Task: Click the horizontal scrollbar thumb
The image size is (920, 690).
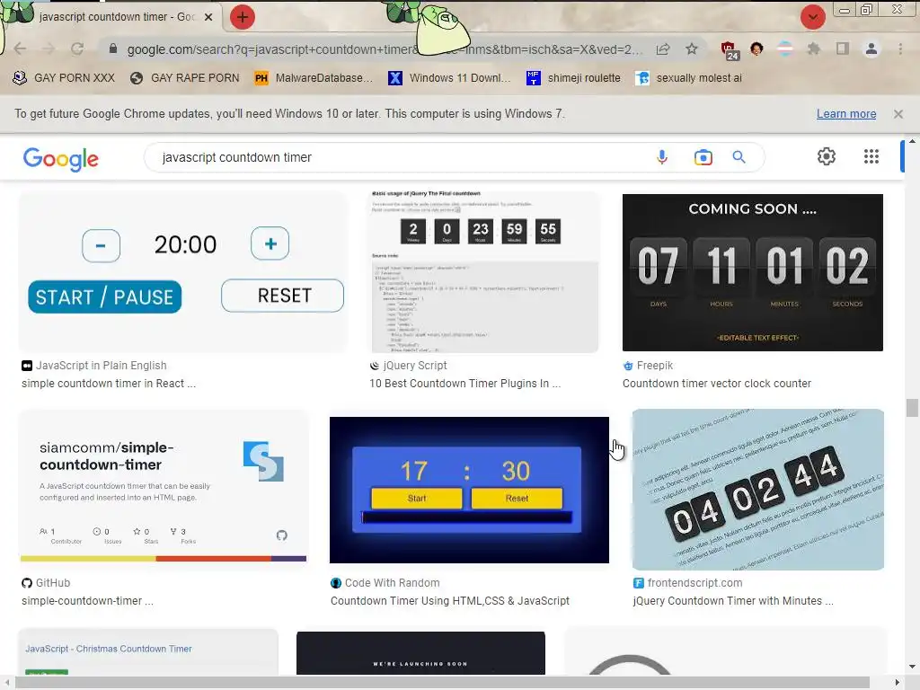Action: point(442,683)
